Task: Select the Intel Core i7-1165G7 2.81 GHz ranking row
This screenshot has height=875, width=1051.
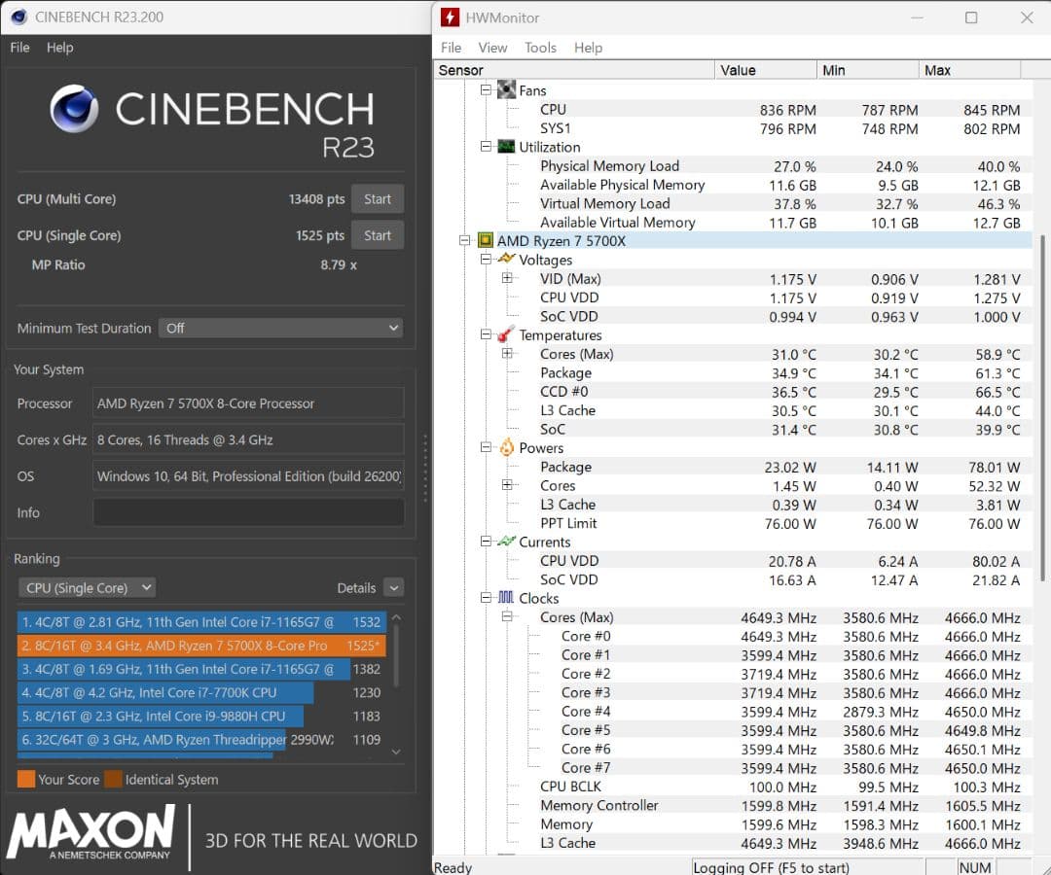Action: [201, 622]
